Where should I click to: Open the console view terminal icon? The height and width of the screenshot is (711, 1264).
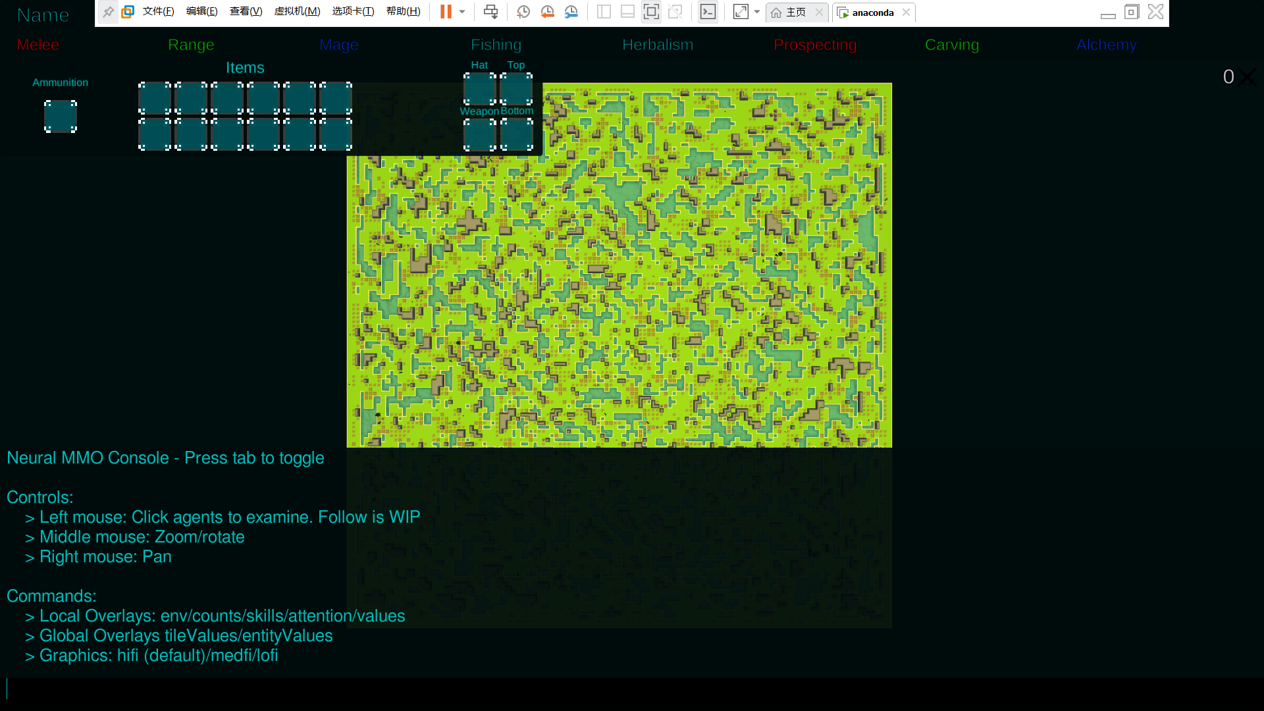tap(708, 12)
